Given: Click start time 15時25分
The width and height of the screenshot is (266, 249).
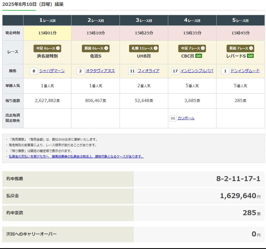Looking at the screenshot, I should coord(144,33).
